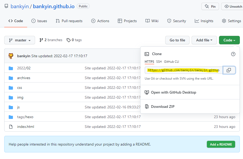Switch to the SSH clone tab
The image size is (243, 159).
click(159, 62)
